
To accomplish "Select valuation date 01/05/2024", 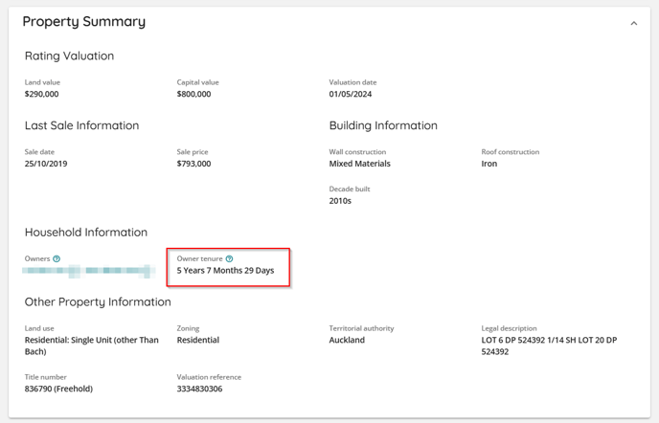I will coord(351,94).
